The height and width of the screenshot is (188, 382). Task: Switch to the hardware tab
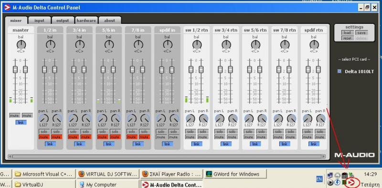point(86,21)
